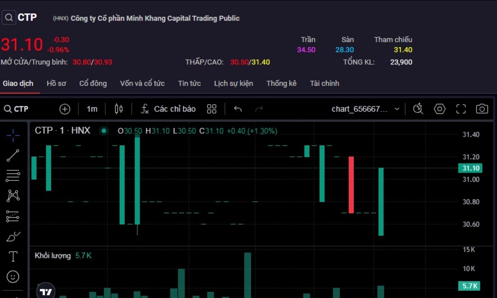Viewport: 497px width, 298px height.
Task: Open the Fibonacci retracement tool
Action: (13, 175)
